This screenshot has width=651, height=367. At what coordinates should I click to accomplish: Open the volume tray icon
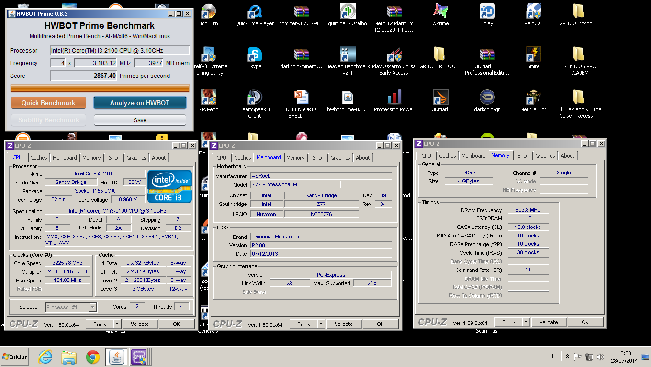(x=600, y=356)
